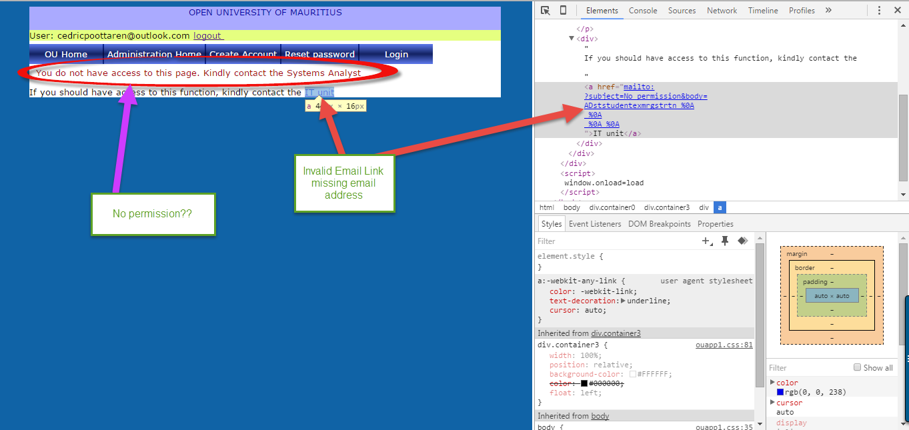The width and height of the screenshot is (909, 430).
Task: Select the script opening tag node
Action: point(579,173)
